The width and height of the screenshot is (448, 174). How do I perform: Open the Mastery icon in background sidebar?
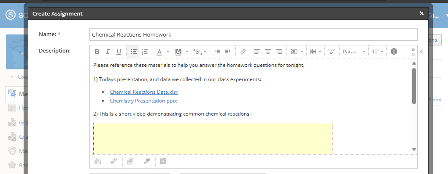(x=12, y=151)
